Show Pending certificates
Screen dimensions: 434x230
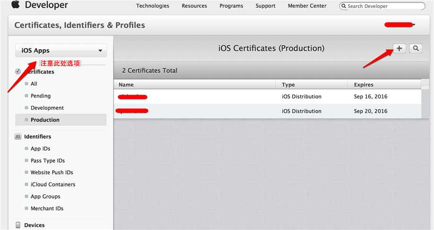coord(41,96)
